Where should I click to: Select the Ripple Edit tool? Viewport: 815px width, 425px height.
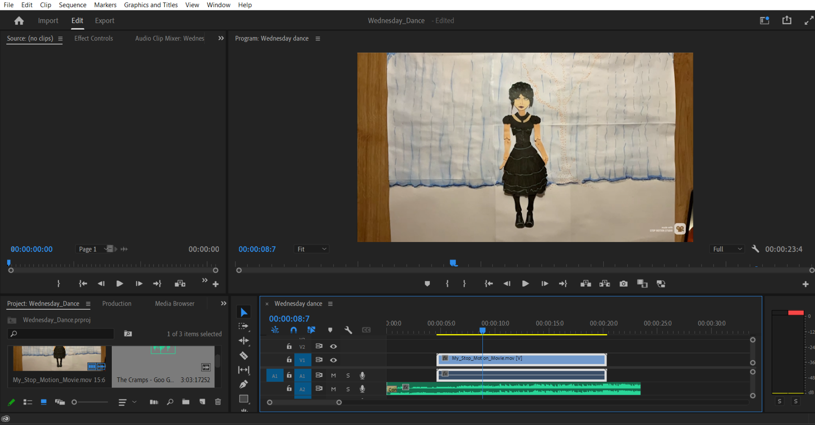coord(244,341)
